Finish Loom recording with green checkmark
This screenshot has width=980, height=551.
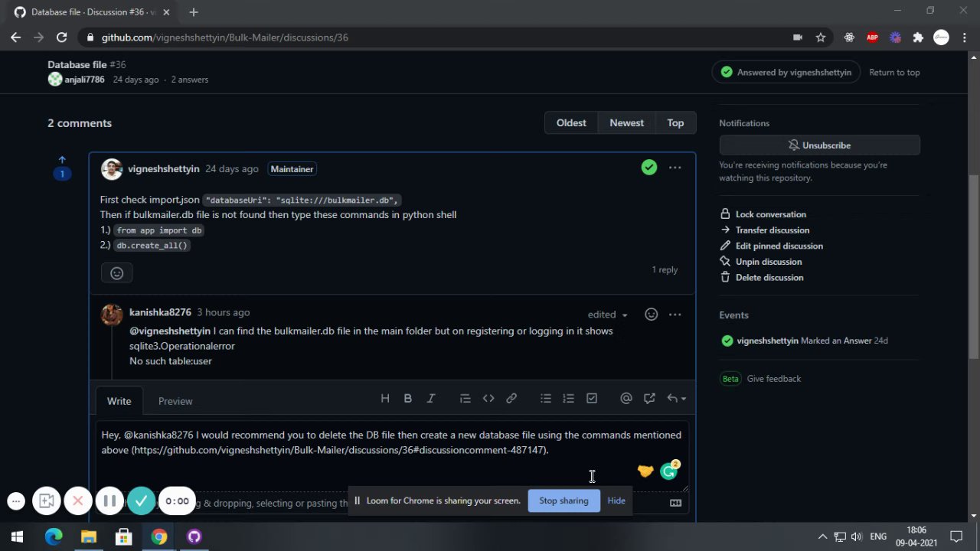141,501
